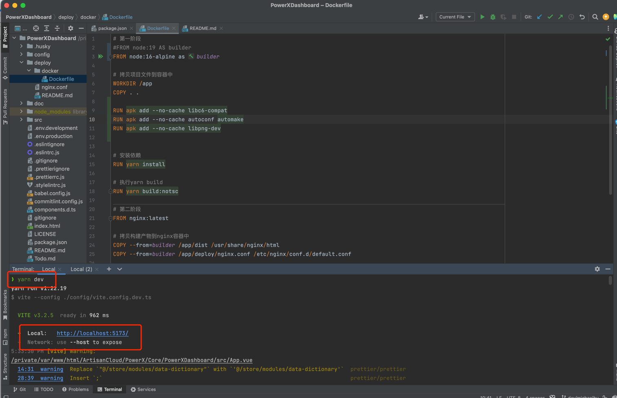Click the Git update project arrow
This screenshot has width=617, height=398.
point(539,17)
